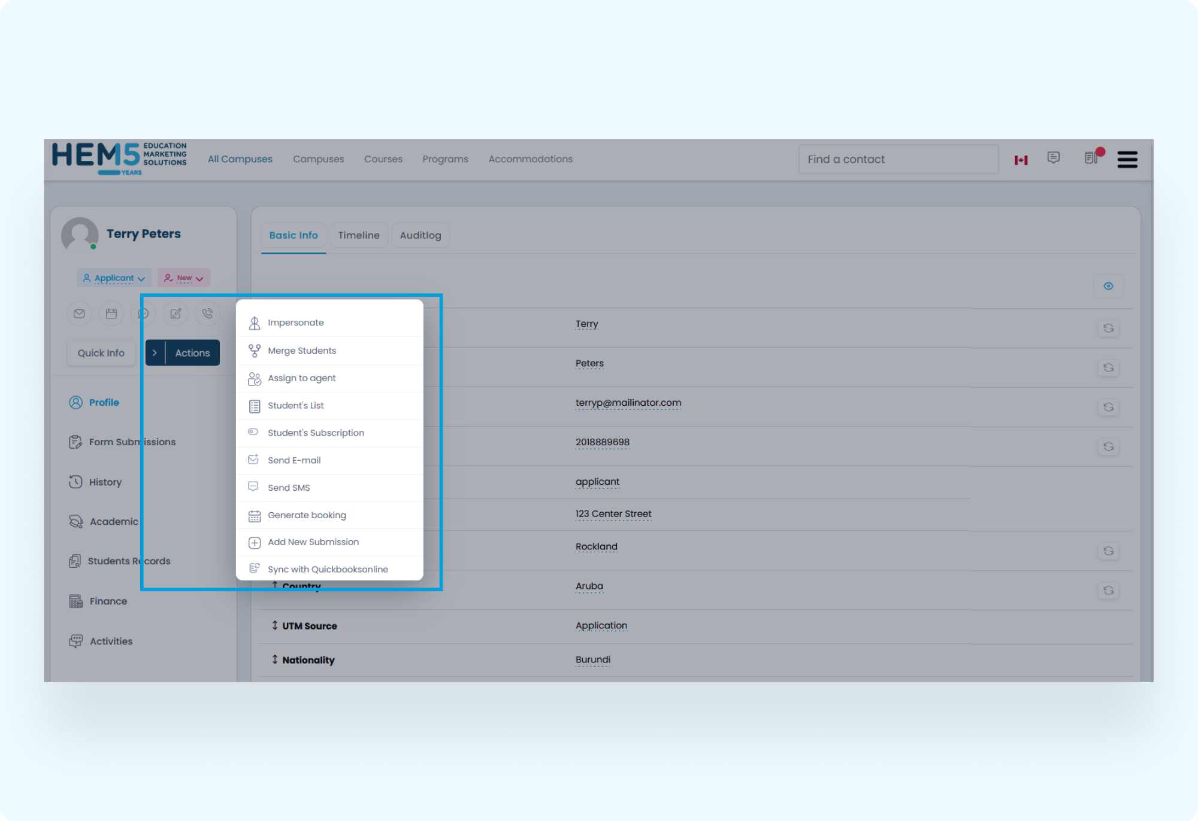This screenshot has height=821, width=1198.
Task: Click the Canada flag language icon
Action: coord(1021,160)
